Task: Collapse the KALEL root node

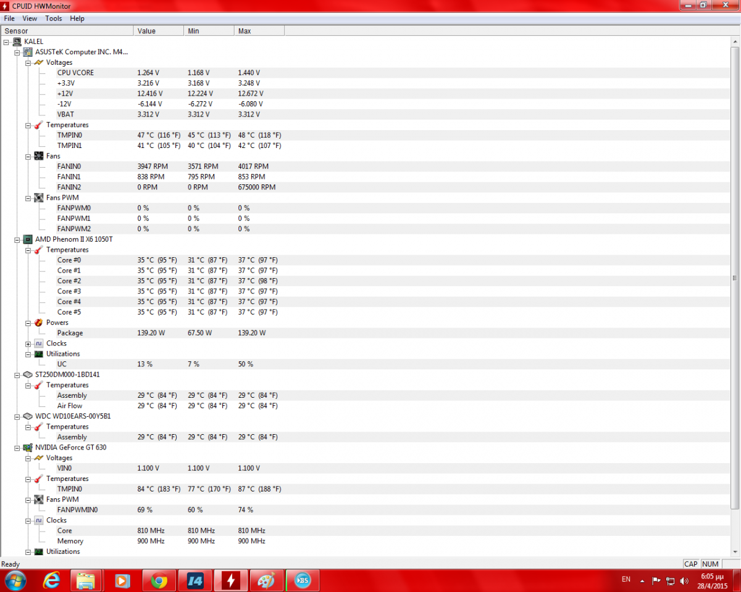Action: (x=6, y=42)
